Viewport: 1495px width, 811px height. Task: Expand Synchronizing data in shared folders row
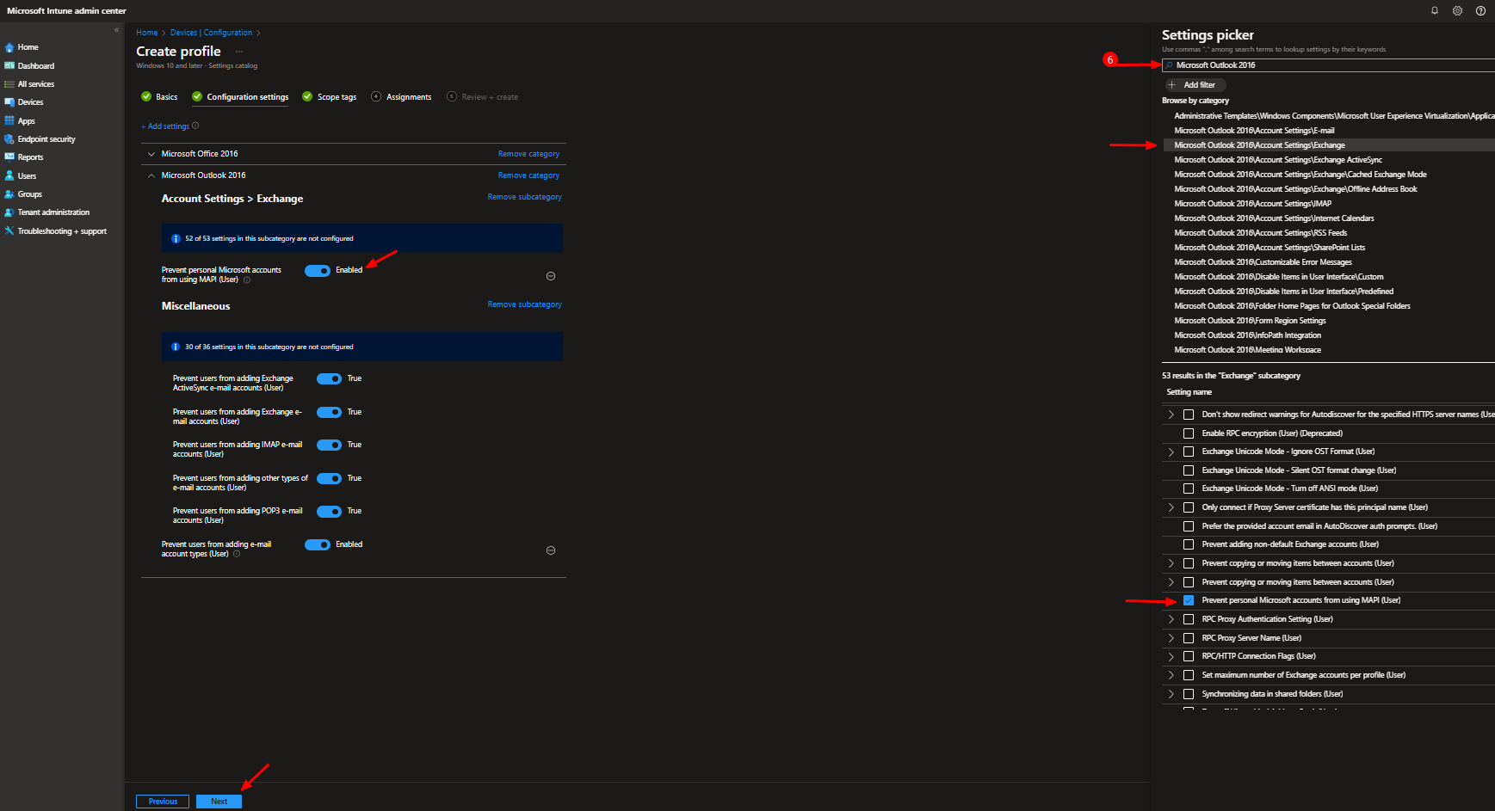(1171, 694)
